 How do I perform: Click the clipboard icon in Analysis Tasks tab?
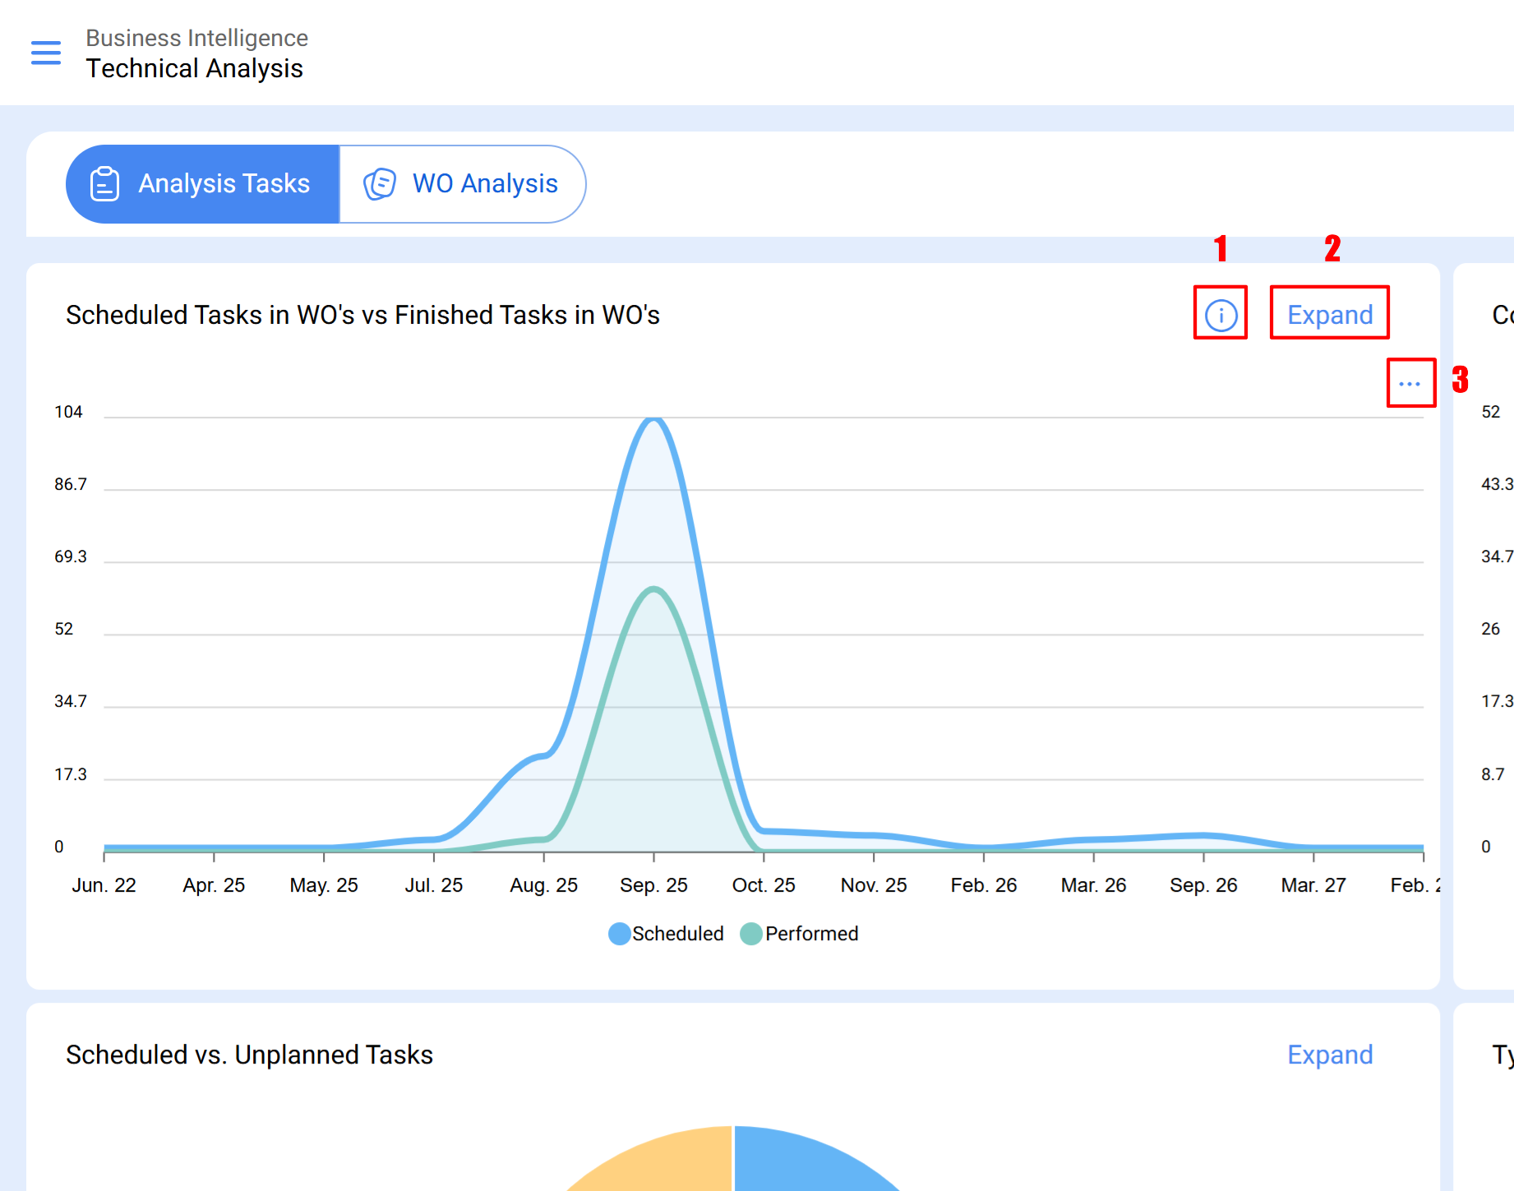click(x=104, y=184)
